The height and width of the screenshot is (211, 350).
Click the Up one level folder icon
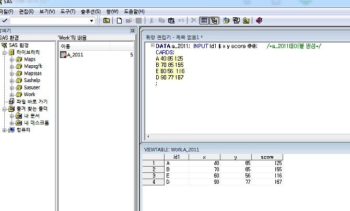click(107, 20)
